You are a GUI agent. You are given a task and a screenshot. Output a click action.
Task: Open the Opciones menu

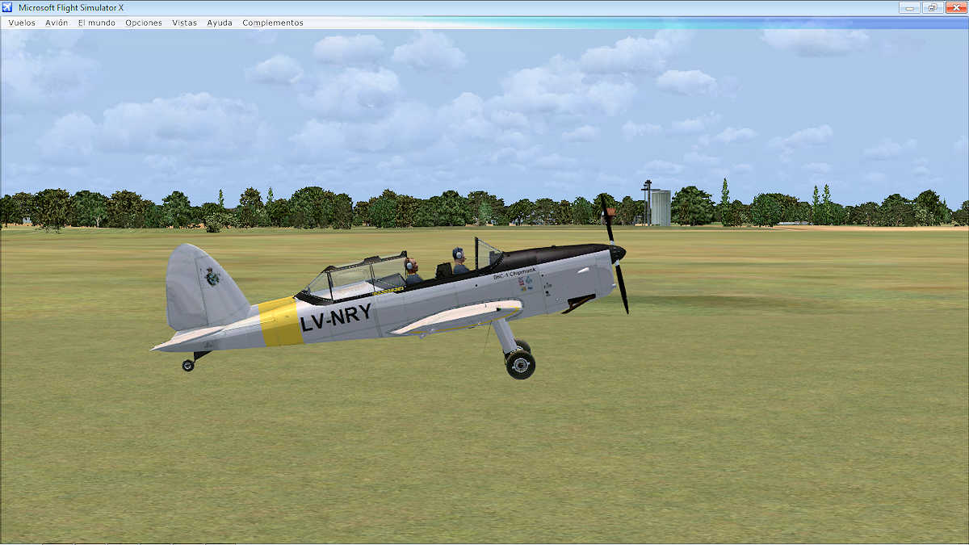pyautogui.click(x=143, y=23)
